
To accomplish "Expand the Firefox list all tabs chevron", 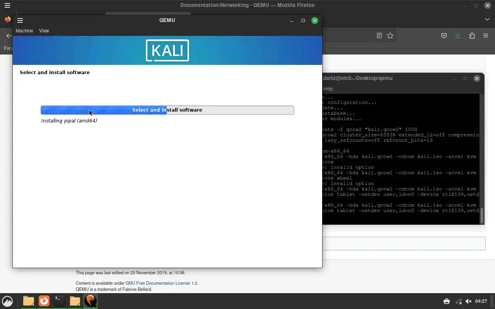I will click(487, 19).
